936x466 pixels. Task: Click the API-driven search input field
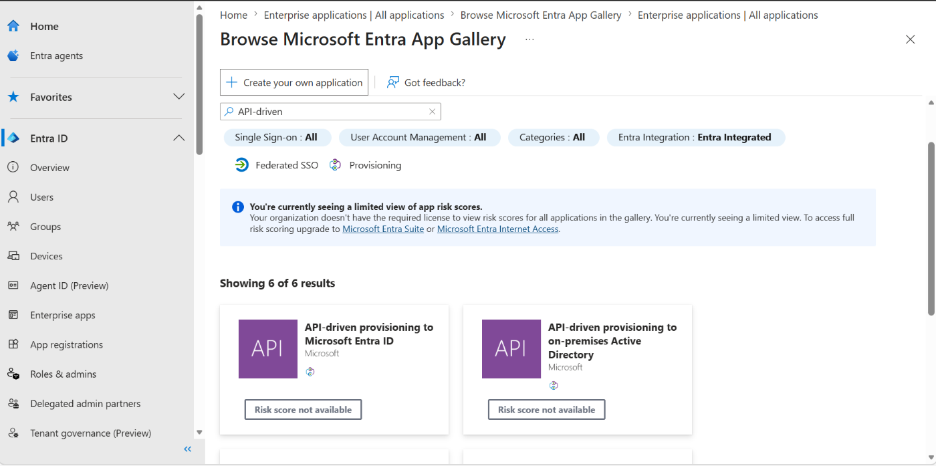point(330,112)
